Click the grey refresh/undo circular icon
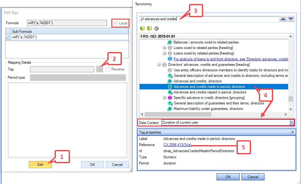Screen dimensions: 301x184 point(156,28)
